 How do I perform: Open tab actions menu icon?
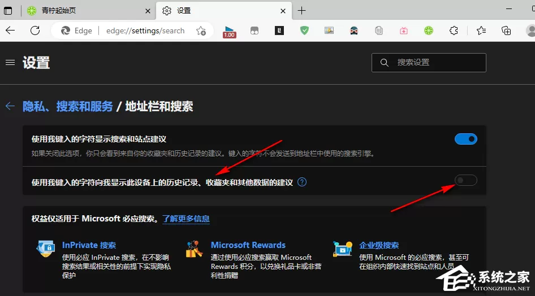pyautogui.click(x=8, y=11)
